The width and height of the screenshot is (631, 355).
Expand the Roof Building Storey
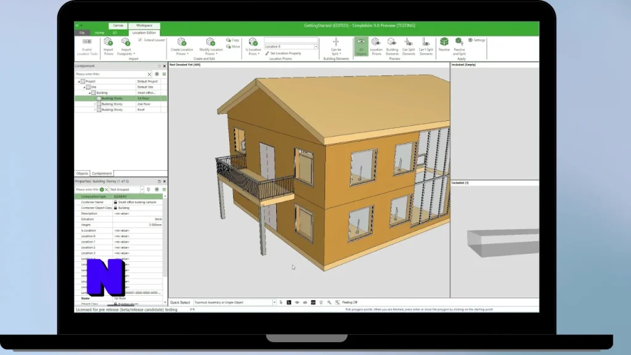[94, 110]
